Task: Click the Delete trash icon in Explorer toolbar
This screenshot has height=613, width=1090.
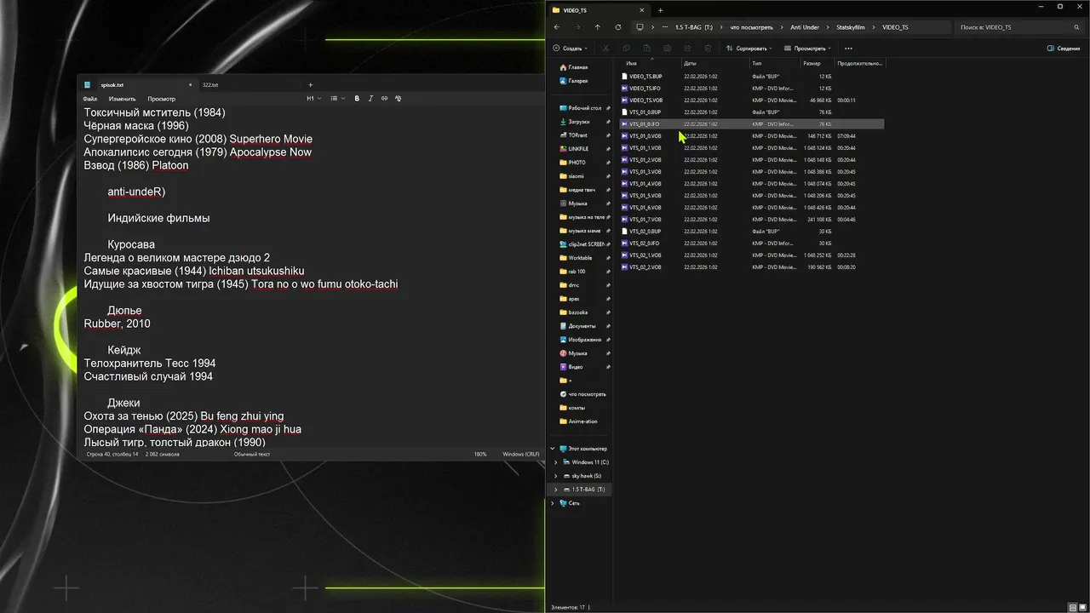Action: coord(708,49)
